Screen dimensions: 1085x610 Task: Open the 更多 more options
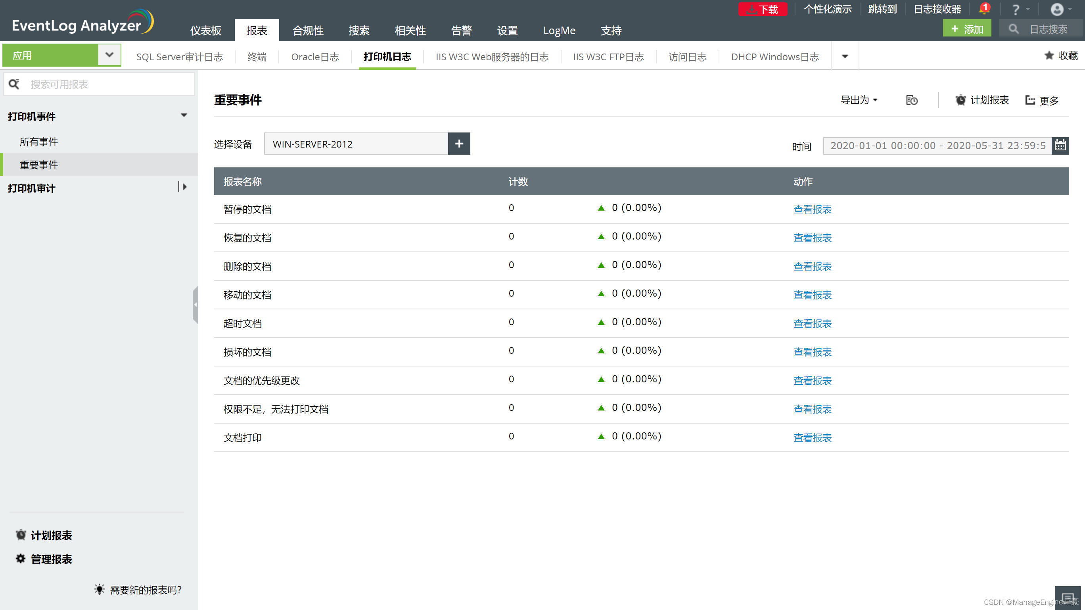1042,100
